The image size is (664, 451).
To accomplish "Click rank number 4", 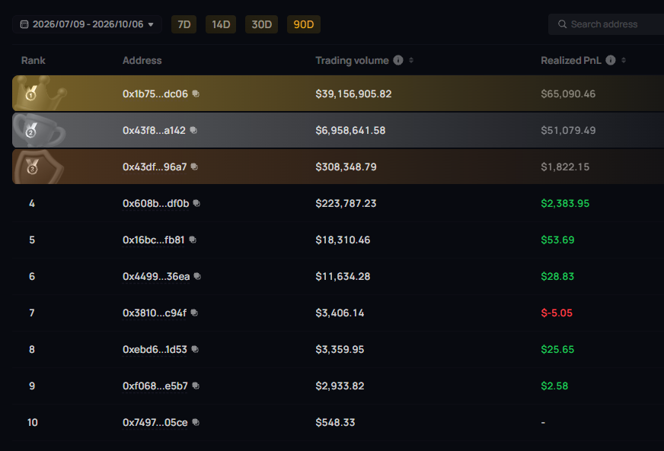I will coord(32,204).
